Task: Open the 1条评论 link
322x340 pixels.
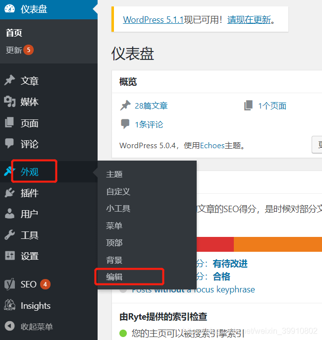Action: 149,124
